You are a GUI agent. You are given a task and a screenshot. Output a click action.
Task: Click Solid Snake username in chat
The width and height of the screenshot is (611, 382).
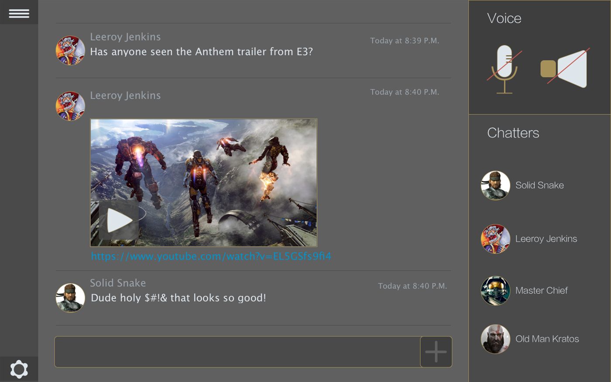pyautogui.click(x=118, y=283)
